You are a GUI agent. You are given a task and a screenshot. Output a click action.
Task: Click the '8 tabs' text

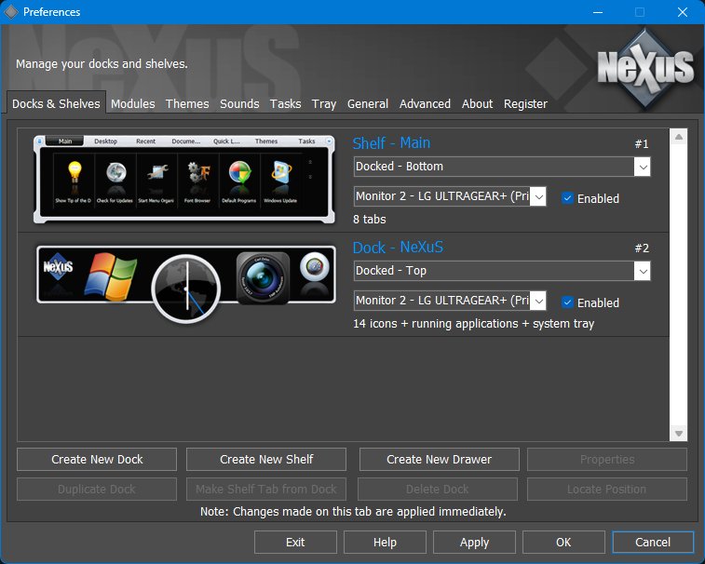369,220
